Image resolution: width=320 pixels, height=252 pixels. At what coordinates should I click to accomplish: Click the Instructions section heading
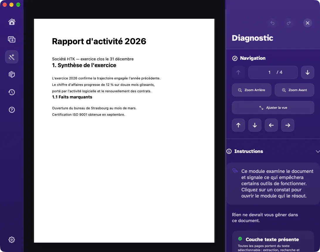[248, 151]
